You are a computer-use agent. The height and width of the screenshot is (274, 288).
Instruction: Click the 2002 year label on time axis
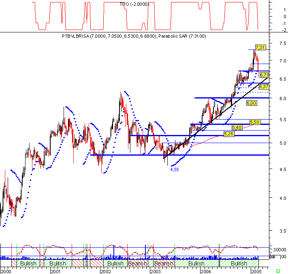(x=106, y=272)
